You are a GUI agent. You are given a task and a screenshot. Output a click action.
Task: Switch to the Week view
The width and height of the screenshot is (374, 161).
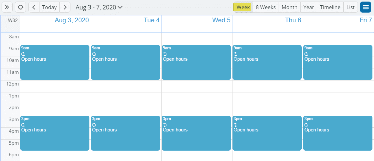(x=243, y=7)
